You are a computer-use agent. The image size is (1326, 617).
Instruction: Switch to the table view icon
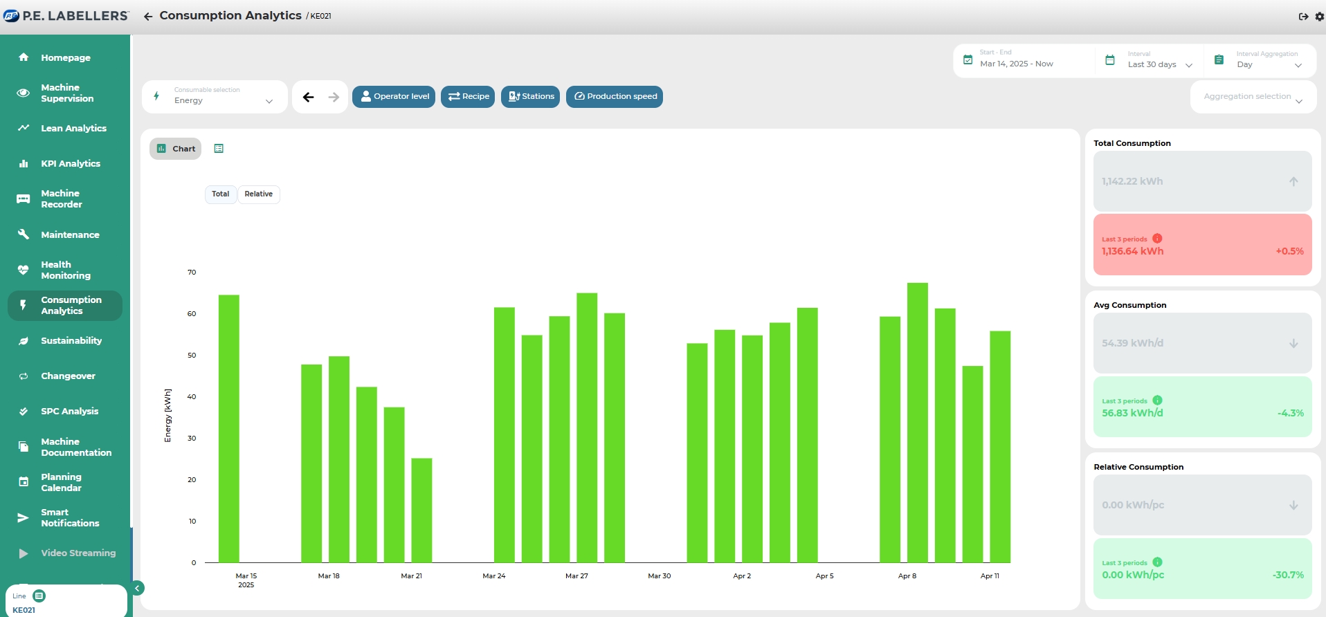pos(219,149)
